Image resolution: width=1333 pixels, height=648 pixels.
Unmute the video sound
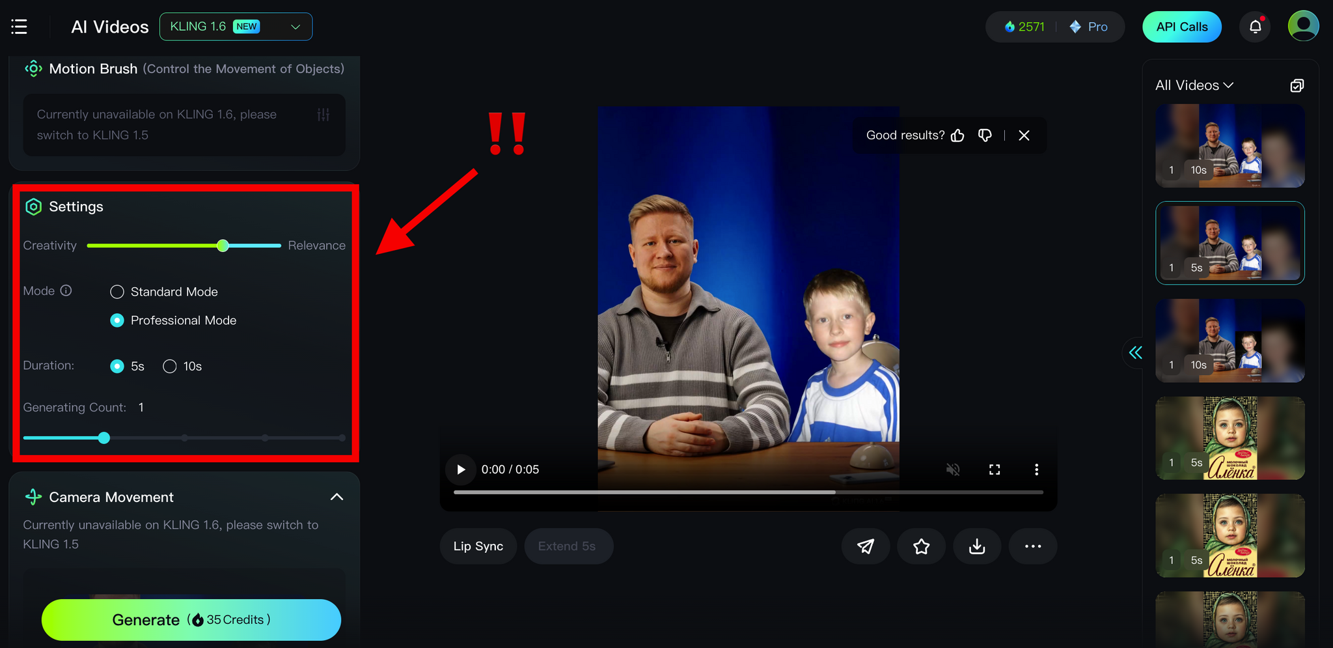click(953, 470)
